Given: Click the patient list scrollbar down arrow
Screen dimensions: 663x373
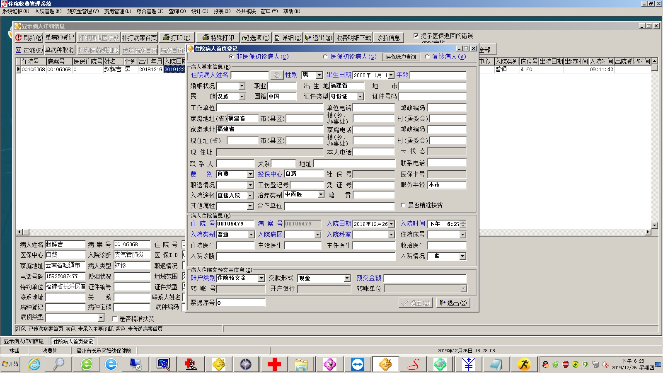Looking at the screenshot, I should (x=655, y=225).
